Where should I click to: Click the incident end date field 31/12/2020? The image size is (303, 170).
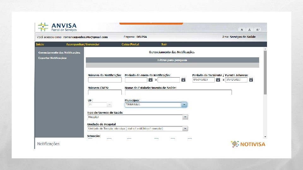pos(236,80)
